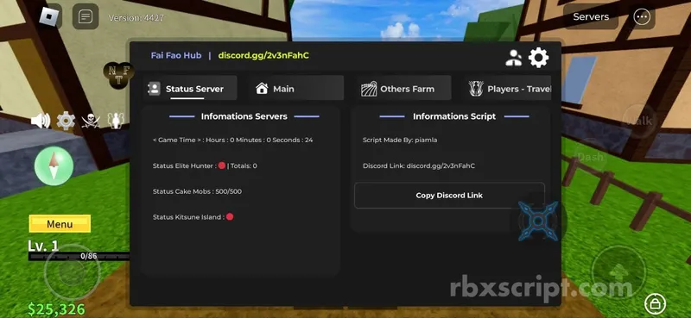Click Status Cake Mobs : 500/500

pyautogui.click(x=197, y=191)
